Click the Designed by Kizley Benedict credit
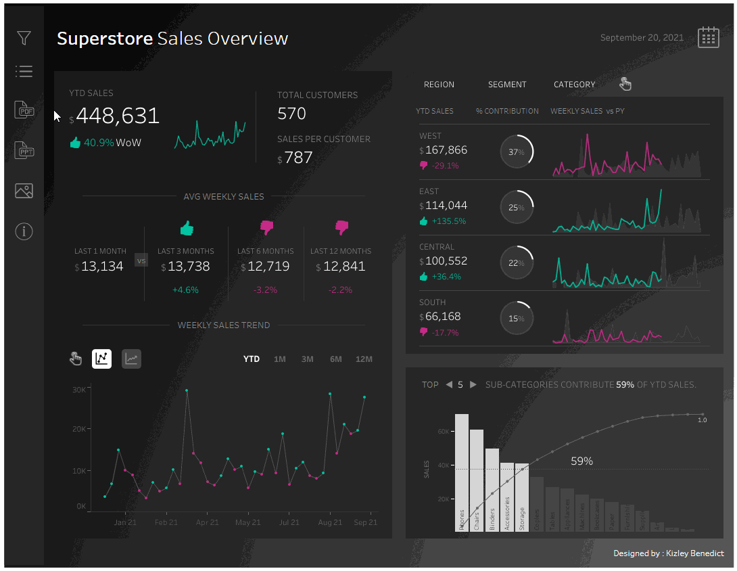The image size is (737, 571). [x=669, y=553]
